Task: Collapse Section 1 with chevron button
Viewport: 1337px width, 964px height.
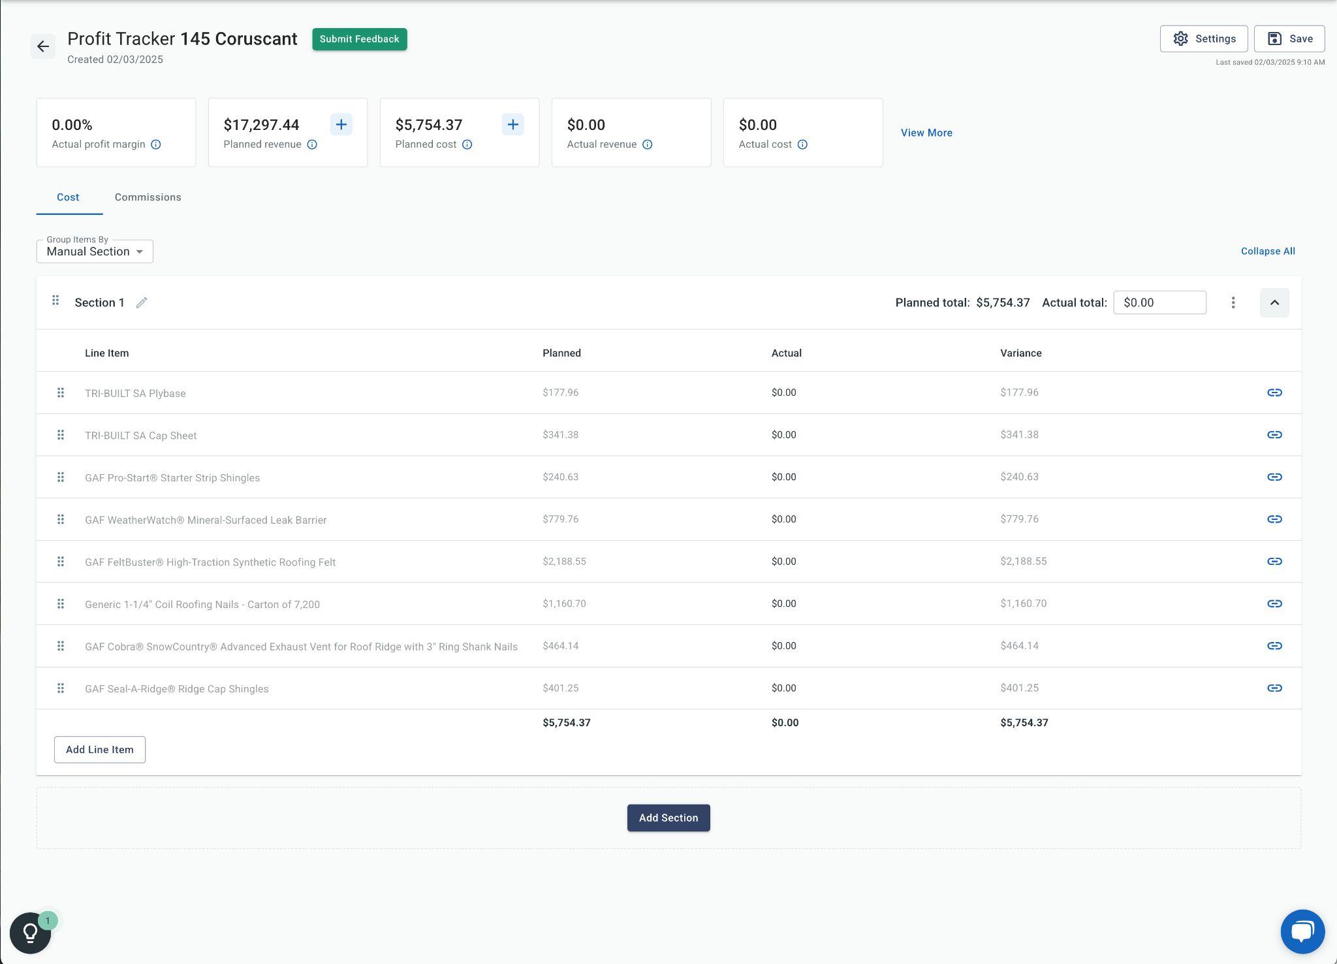Action: (1274, 302)
